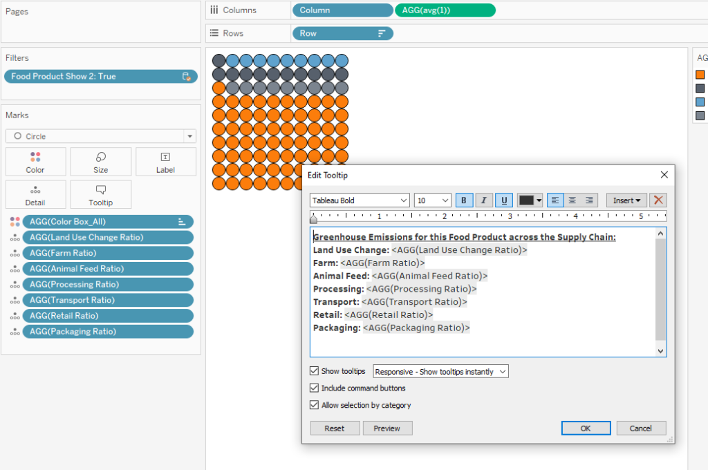Open the Responsive tooltip mode dropdown
Viewport: 708px width, 470px height.
point(440,372)
